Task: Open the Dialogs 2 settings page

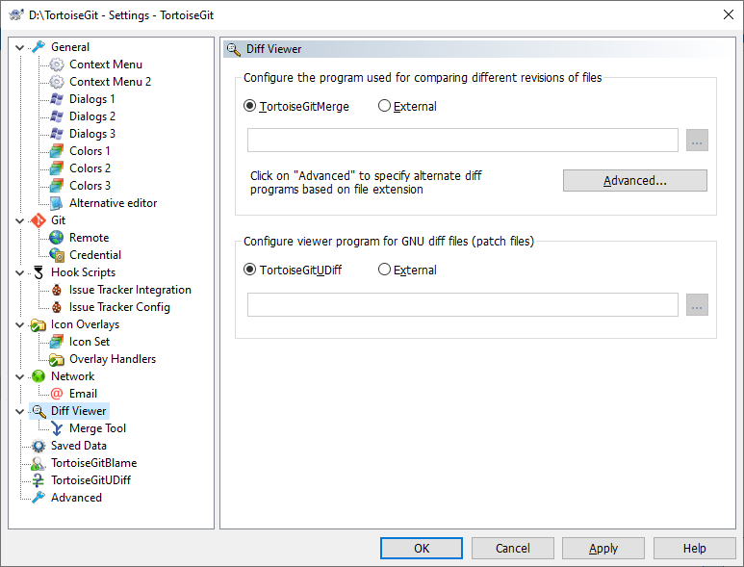Action: pyautogui.click(x=92, y=116)
